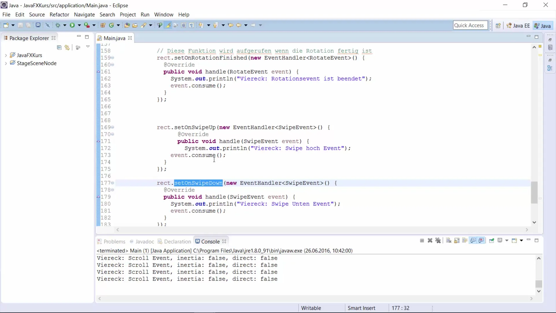Image resolution: width=556 pixels, height=313 pixels.
Task: Click the Save icon in toolbar
Action: [20, 25]
